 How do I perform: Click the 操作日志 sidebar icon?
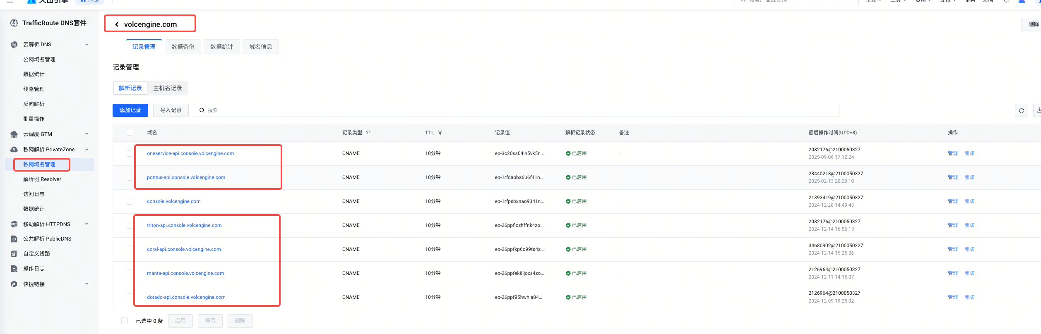tap(14, 269)
